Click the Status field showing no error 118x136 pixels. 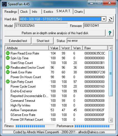click(90, 41)
